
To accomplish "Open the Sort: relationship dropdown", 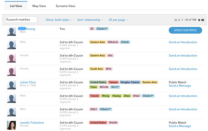I will click(90, 20).
